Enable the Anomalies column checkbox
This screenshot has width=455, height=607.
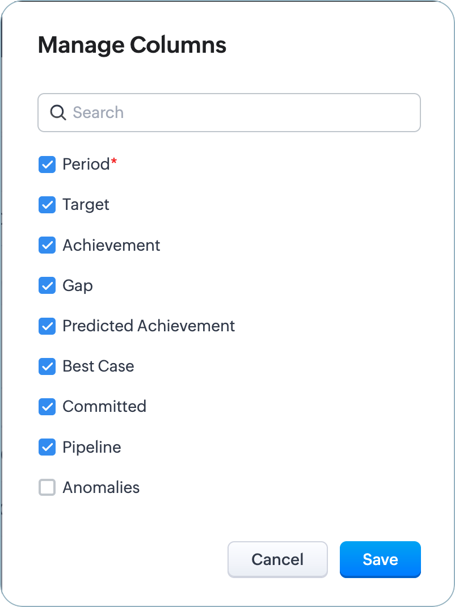47,487
